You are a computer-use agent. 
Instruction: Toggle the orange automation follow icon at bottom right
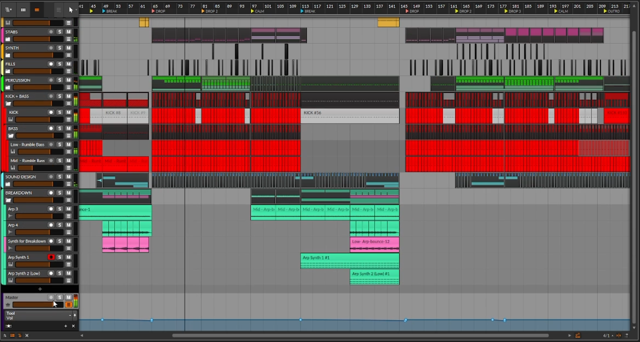click(x=578, y=336)
